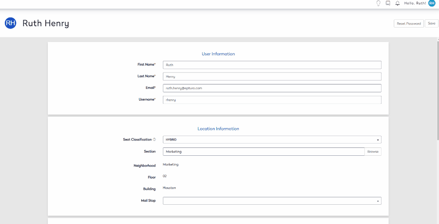Image resolution: width=439 pixels, height=224 pixels.
Task: Click the Ruth Henry page title
Action: [46, 24]
